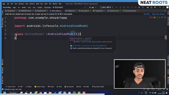Open File Explorer from the taskbar
The width and height of the screenshot is (169, 95).
pos(50,93)
